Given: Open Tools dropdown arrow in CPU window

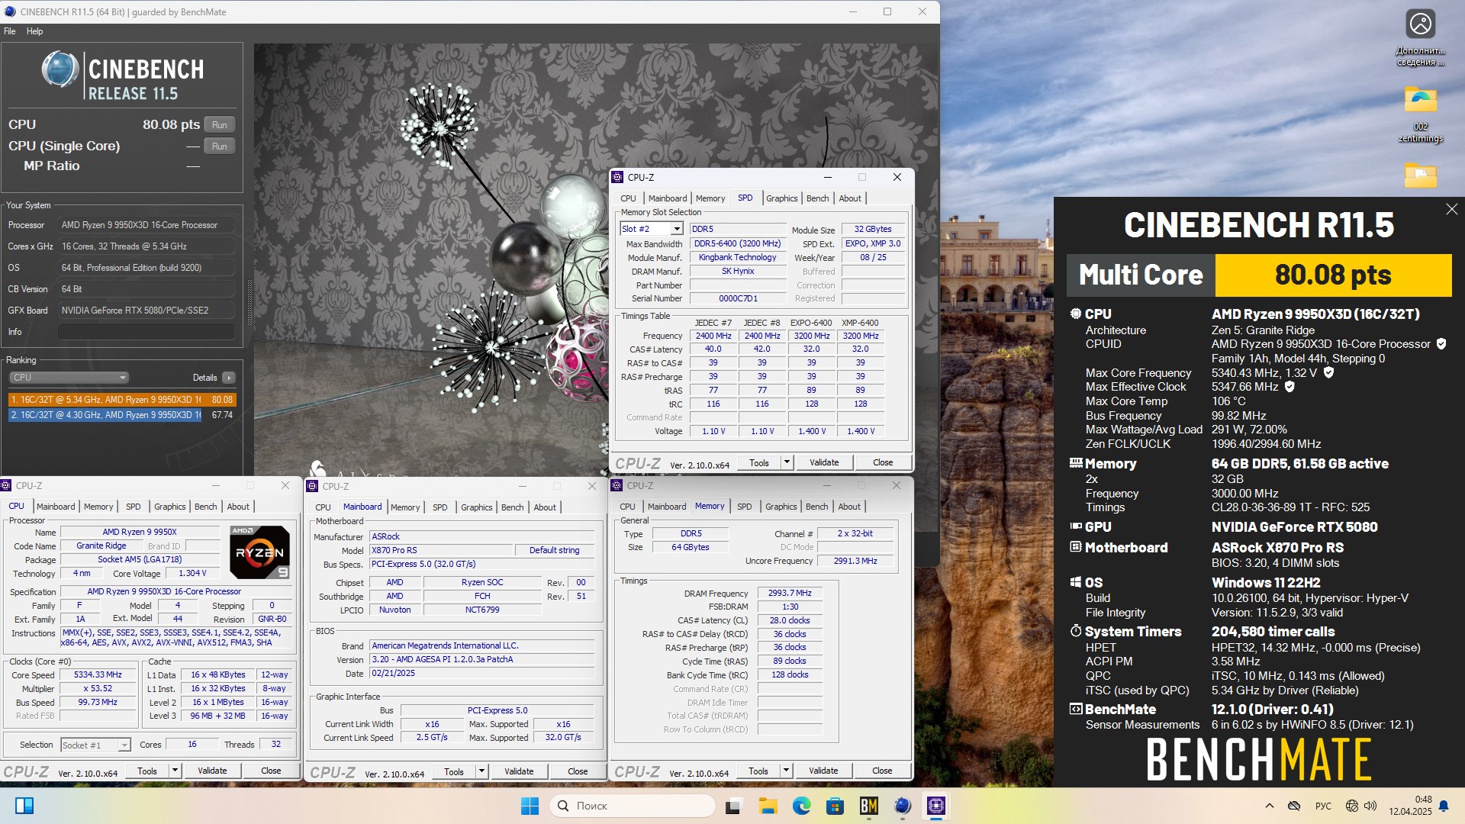Looking at the screenshot, I should pos(175,771).
